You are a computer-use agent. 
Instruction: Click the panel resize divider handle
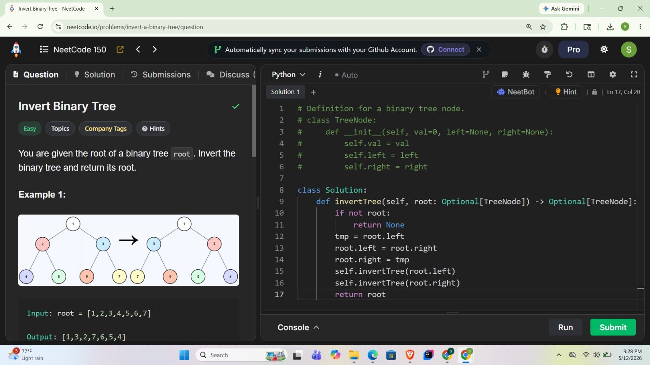[258, 203]
